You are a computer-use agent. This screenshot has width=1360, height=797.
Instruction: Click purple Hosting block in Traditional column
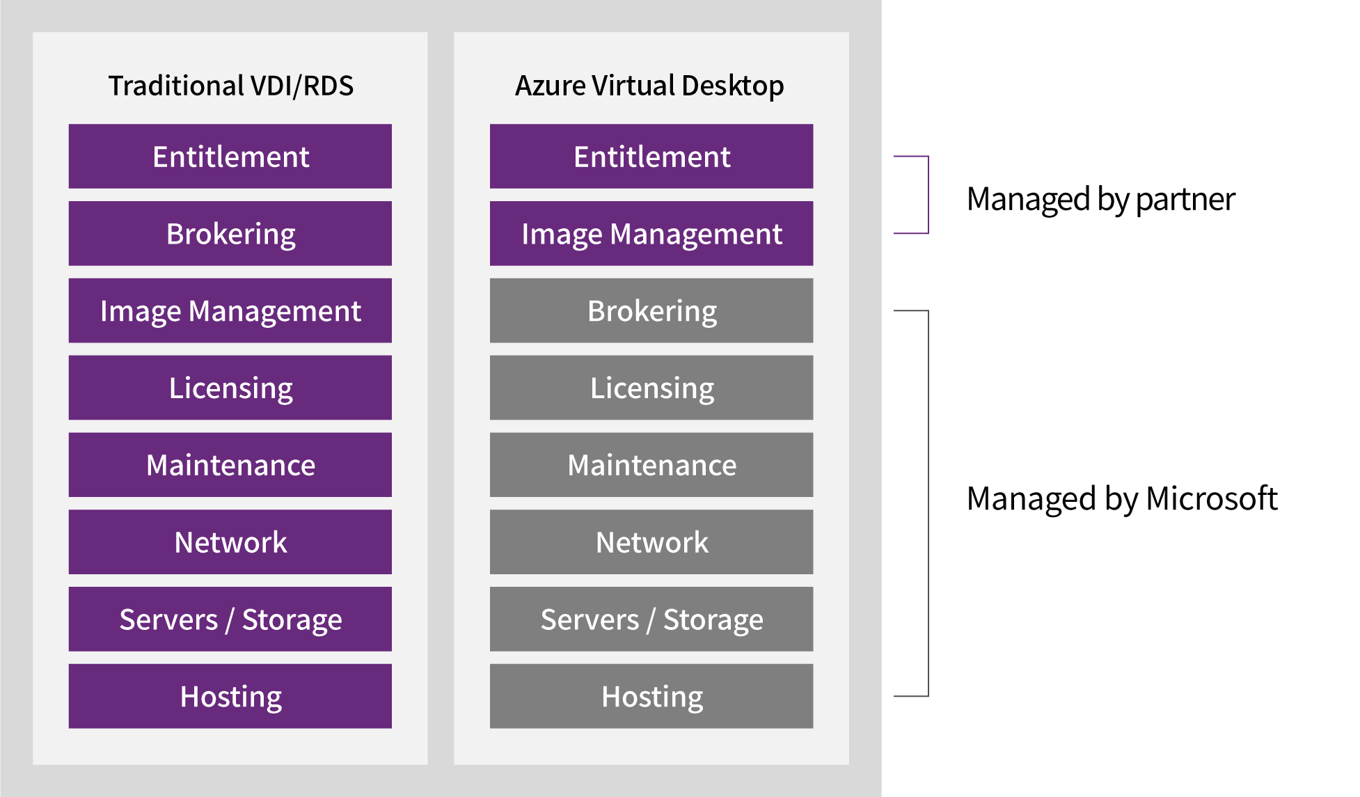click(230, 696)
